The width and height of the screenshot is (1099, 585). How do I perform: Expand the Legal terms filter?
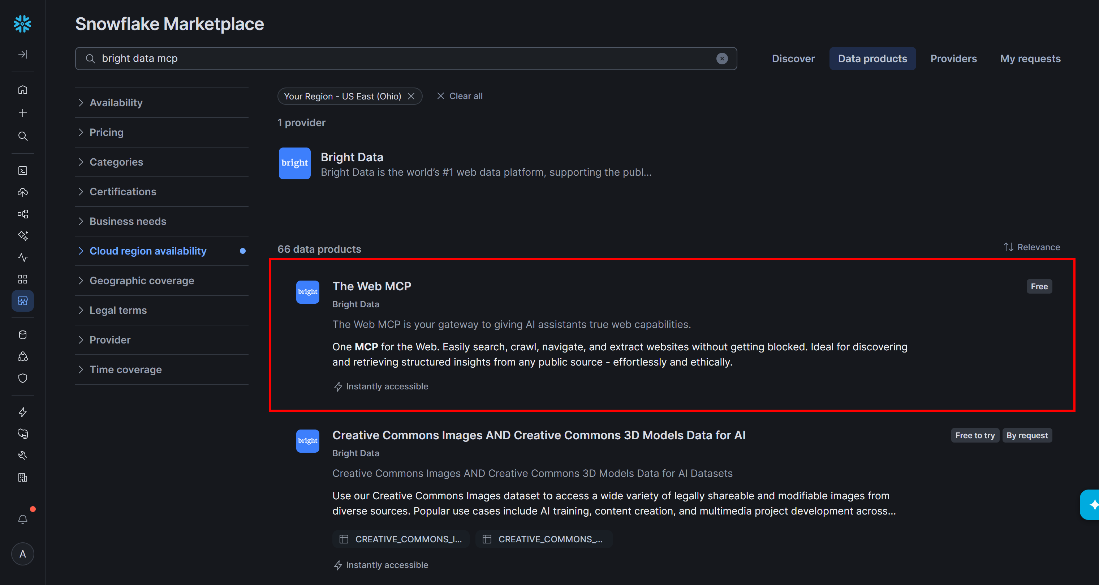pos(162,311)
